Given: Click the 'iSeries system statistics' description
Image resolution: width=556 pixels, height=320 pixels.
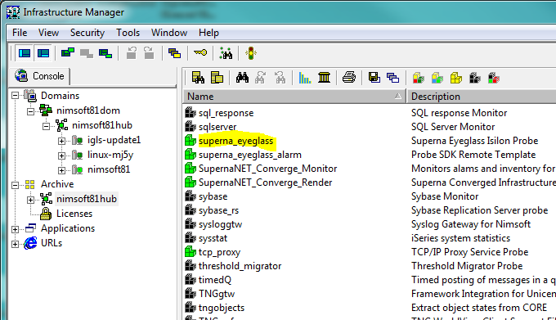Looking at the screenshot, I should pos(460,238).
